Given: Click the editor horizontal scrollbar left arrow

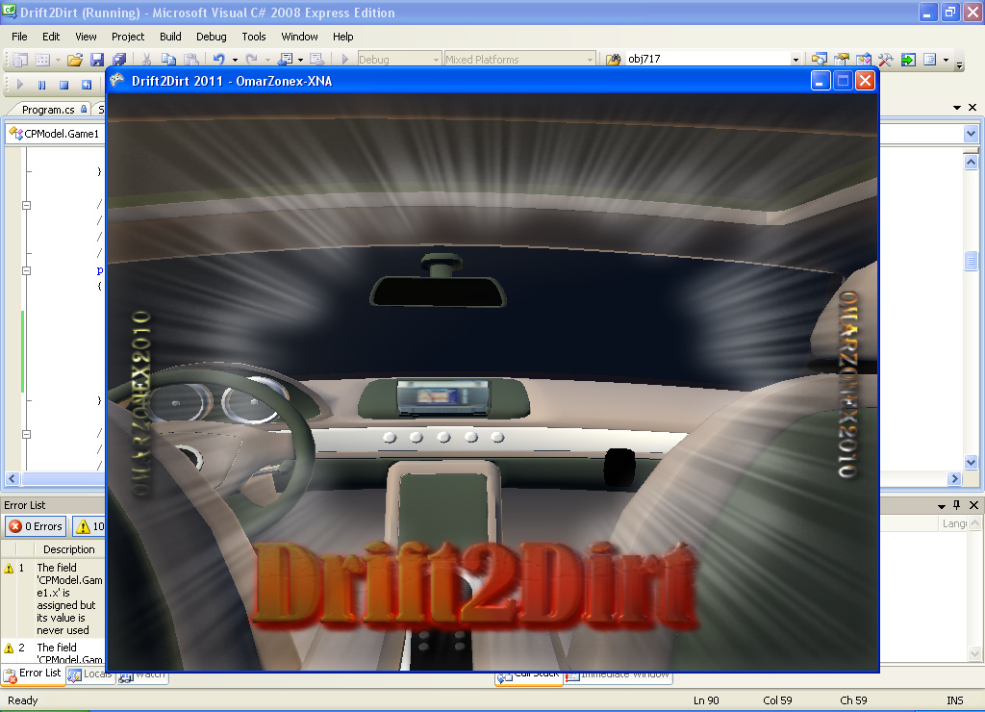Looking at the screenshot, I should (12, 479).
